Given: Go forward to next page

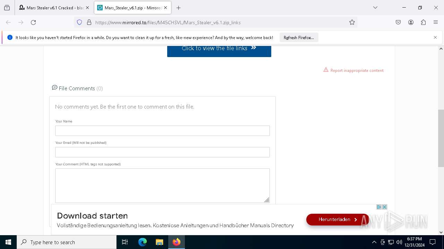Looking at the screenshot, I should pyautogui.click(x=21, y=22).
